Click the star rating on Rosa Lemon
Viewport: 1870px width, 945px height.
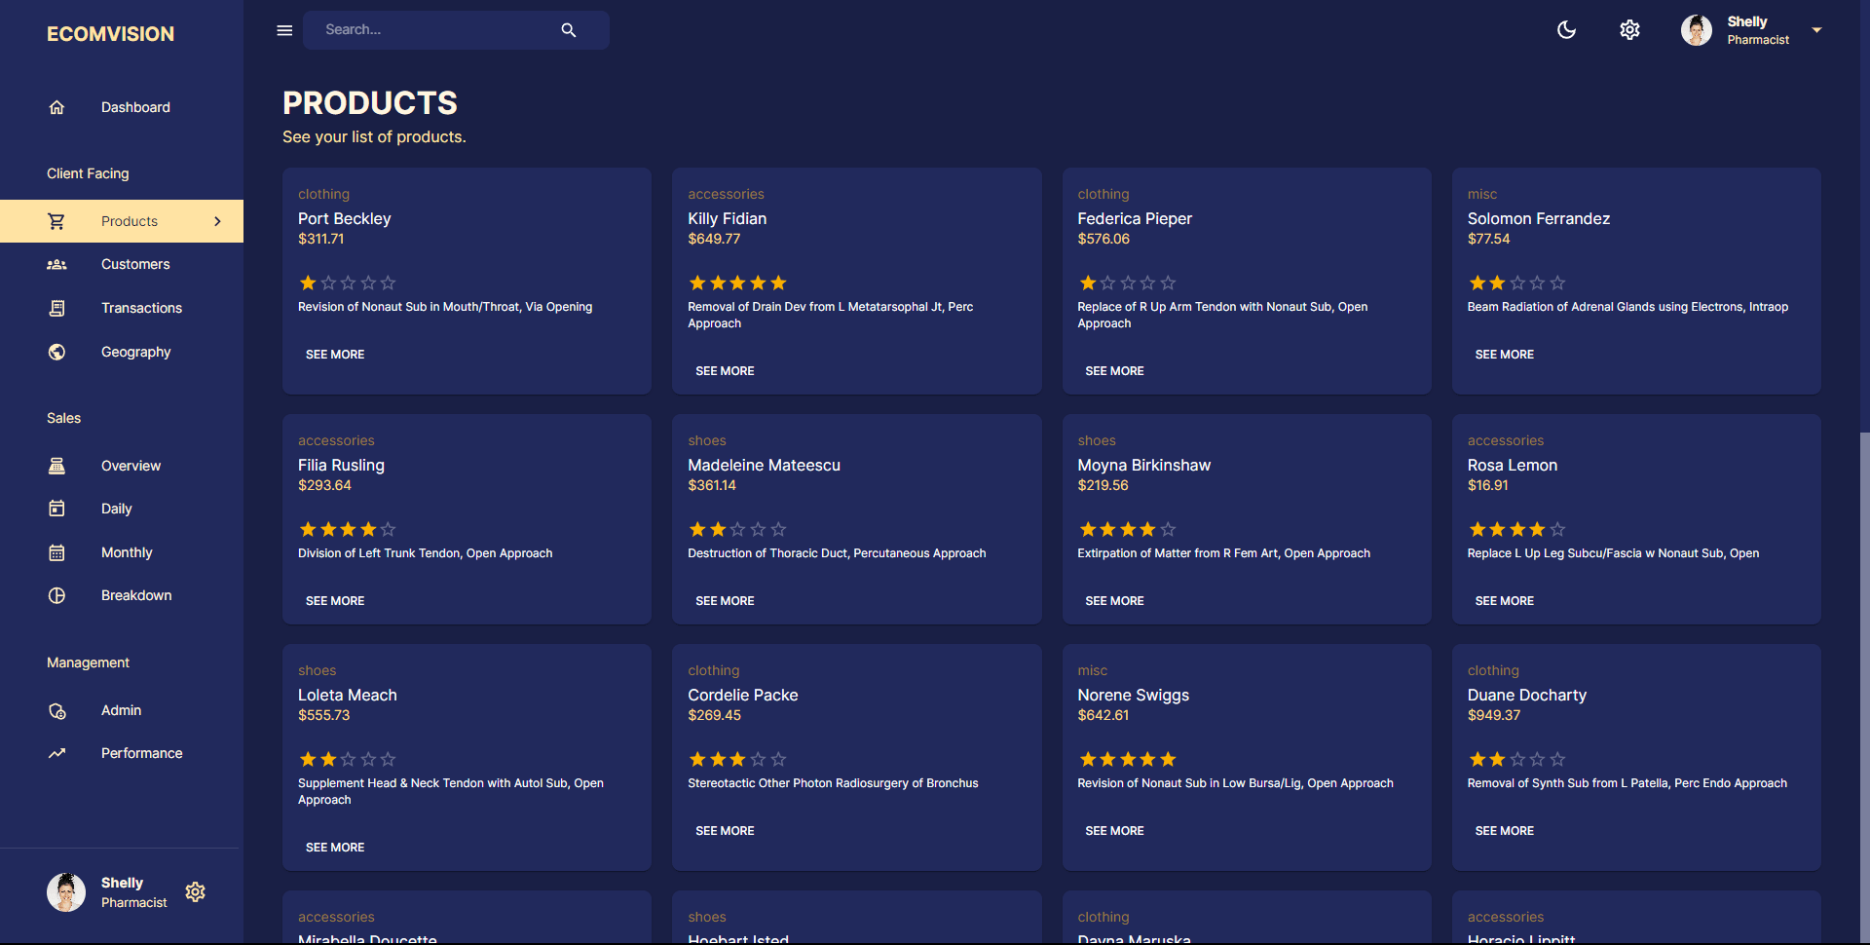pos(1516,530)
